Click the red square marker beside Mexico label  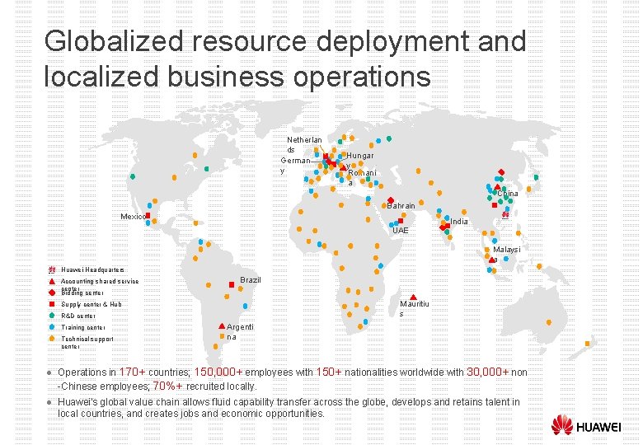[x=148, y=215]
